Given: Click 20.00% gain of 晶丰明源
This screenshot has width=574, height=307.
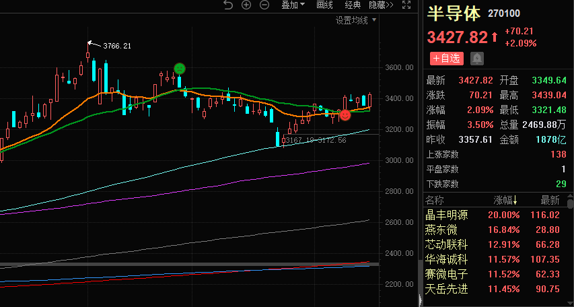Looking at the screenshot, I should [504, 215].
